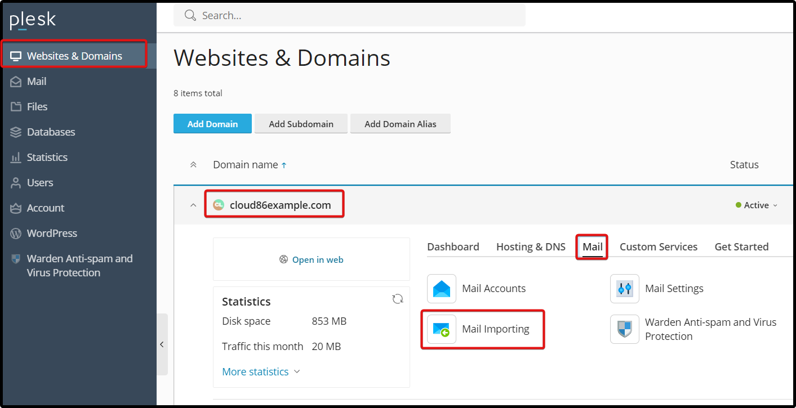Click the cloud86example.com domain name
796x408 pixels.
click(x=280, y=205)
